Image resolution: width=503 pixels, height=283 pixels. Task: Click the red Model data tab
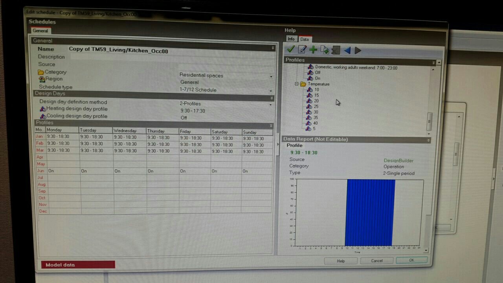click(78, 265)
